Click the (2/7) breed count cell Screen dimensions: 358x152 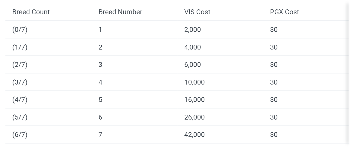[20, 65]
